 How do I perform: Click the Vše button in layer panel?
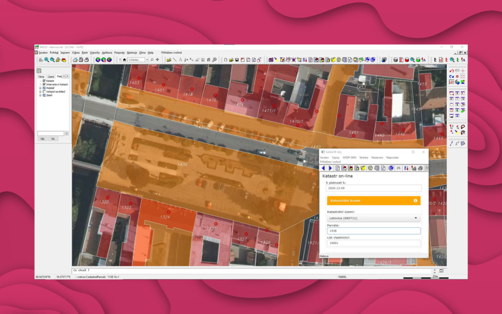coord(42,138)
